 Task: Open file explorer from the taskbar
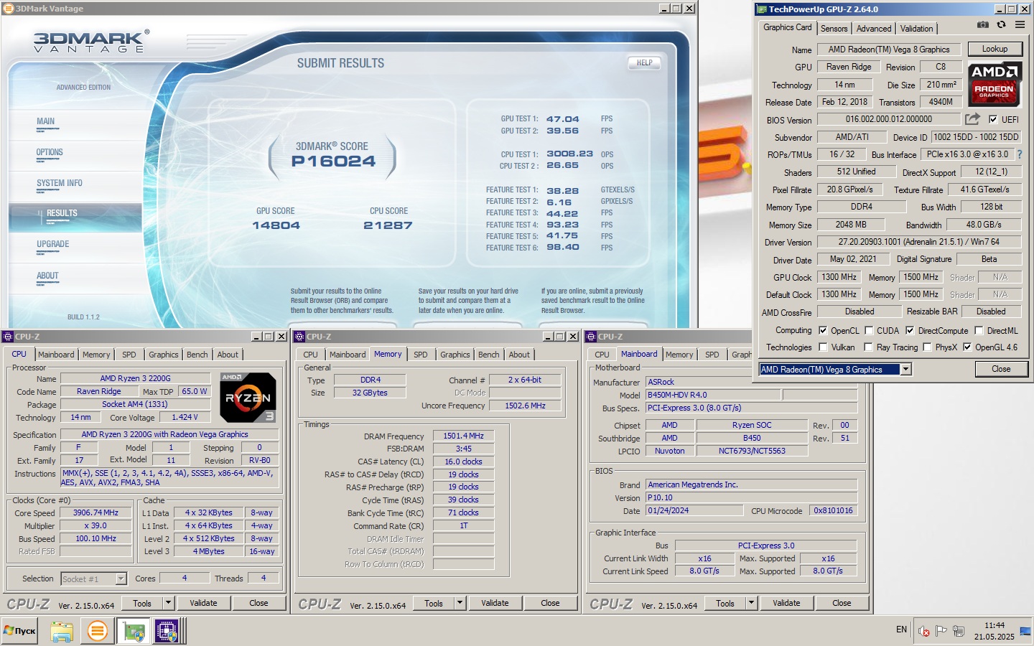[x=62, y=631]
